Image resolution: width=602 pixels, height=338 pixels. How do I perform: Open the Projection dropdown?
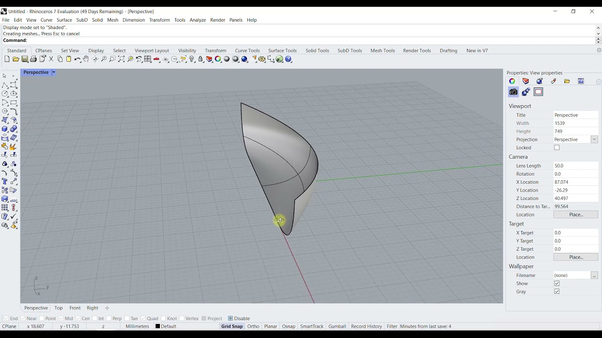click(x=594, y=139)
